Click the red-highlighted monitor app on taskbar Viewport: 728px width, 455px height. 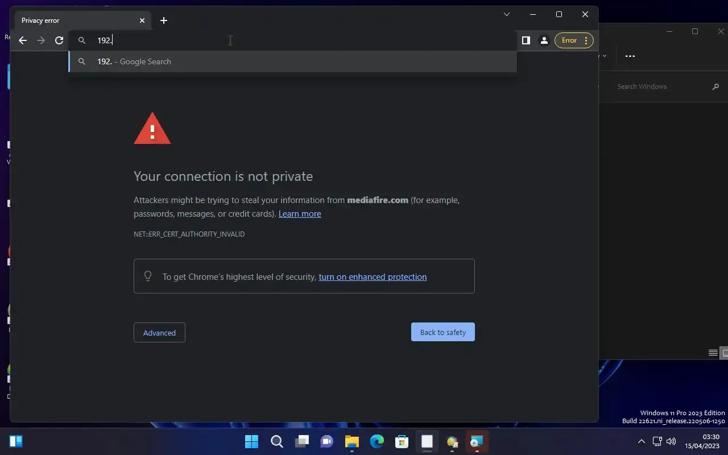[x=477, y=441]
